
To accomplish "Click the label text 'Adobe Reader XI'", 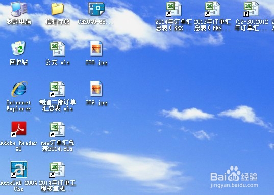I will click(19, 146).
